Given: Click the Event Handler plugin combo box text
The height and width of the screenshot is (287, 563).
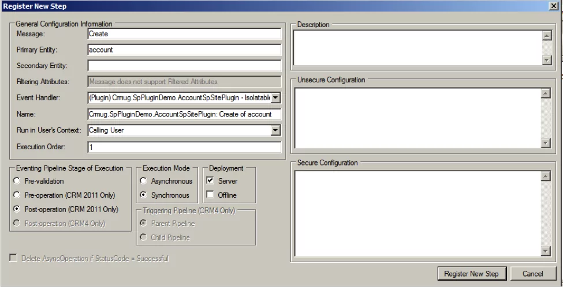Looking at the screenshot, I should 180,97.
